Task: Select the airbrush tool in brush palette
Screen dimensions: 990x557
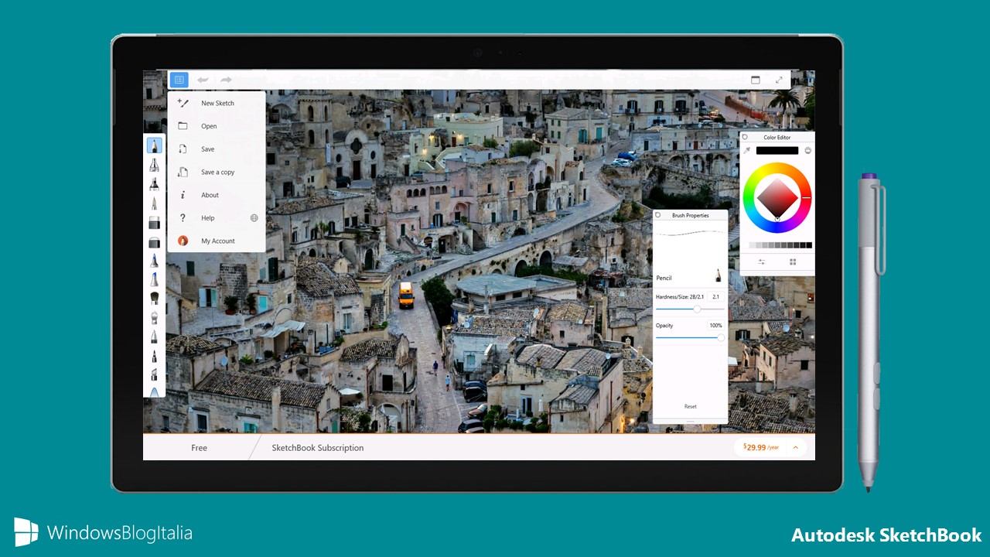Action: (x=155, y=165)
